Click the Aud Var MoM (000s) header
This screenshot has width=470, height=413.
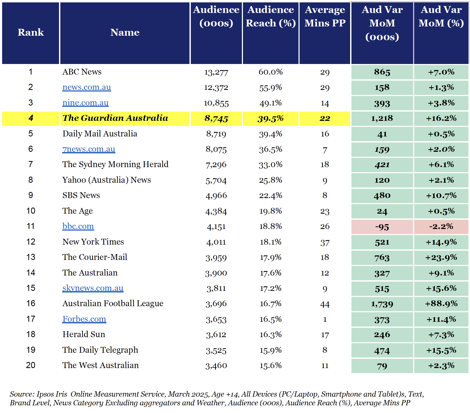coord(382,33)
